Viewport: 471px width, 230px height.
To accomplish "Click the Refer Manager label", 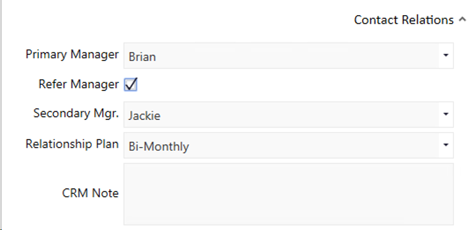I will 79,84.
